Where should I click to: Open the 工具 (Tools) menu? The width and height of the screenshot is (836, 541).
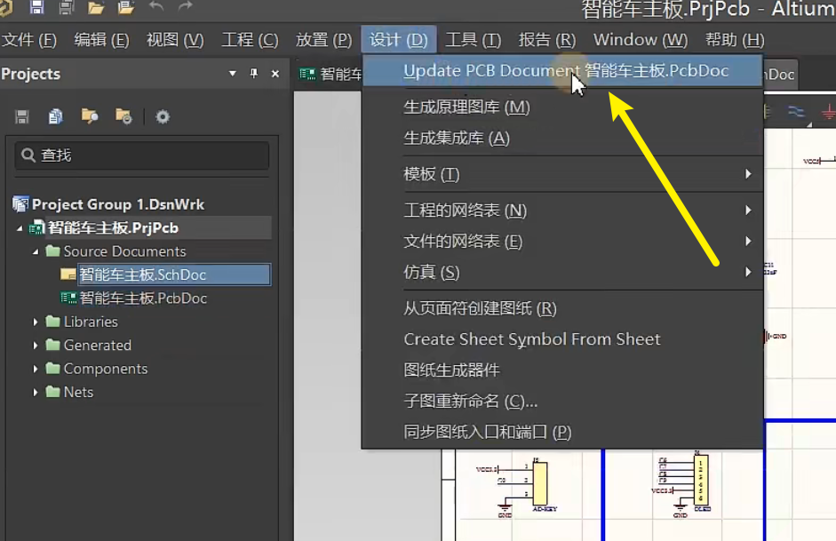(472, 39)
